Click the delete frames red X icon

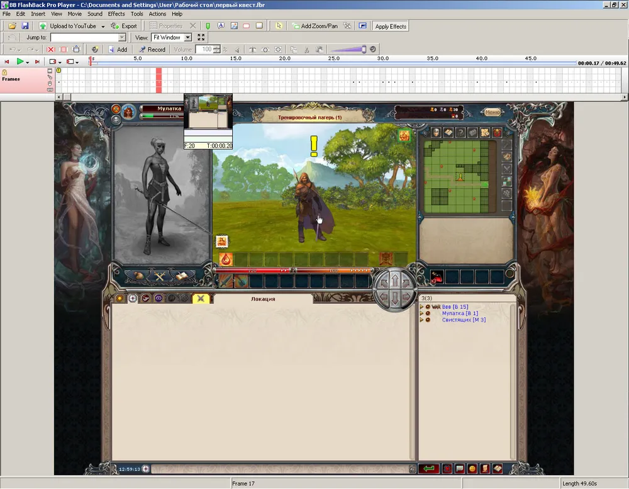click(x=52, y=49)
